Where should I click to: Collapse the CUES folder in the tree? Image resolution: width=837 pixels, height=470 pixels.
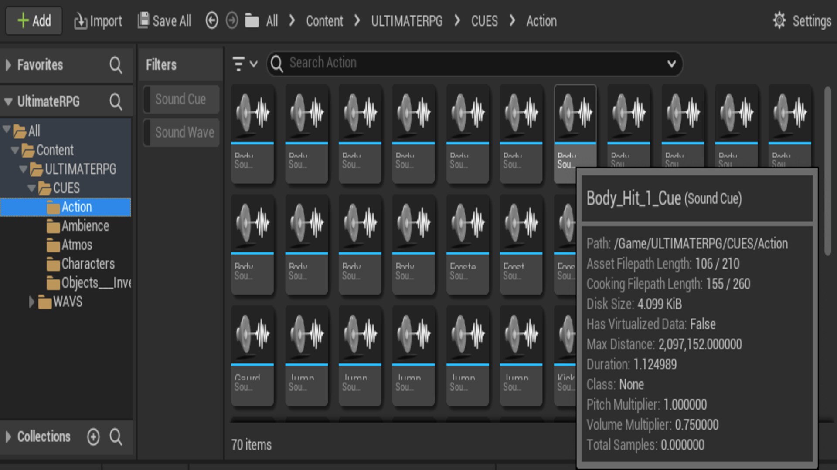click(x=31, y=188)
